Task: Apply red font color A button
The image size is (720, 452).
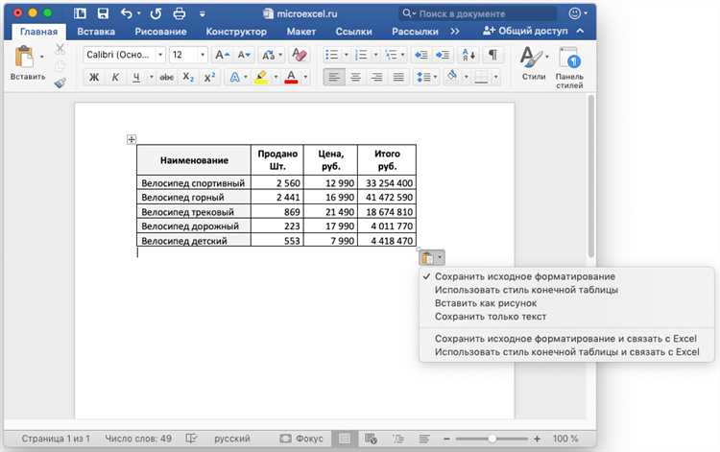Action: 291,77
